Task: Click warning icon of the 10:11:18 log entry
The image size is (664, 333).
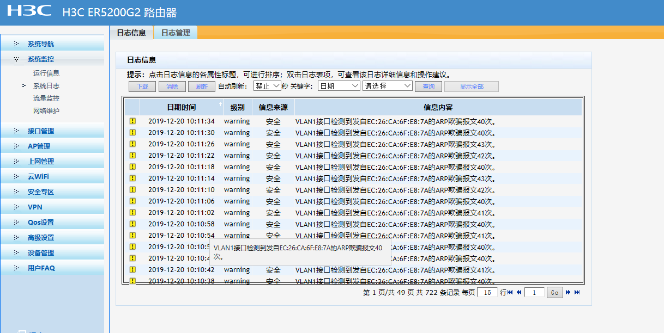Action: (x=132, y=167)
